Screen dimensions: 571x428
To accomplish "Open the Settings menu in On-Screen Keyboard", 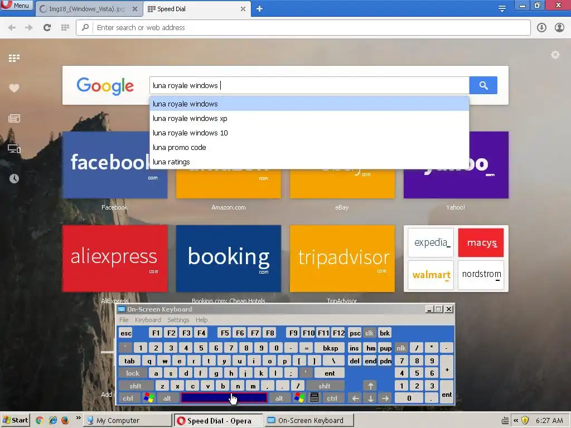I will [178, 320].
